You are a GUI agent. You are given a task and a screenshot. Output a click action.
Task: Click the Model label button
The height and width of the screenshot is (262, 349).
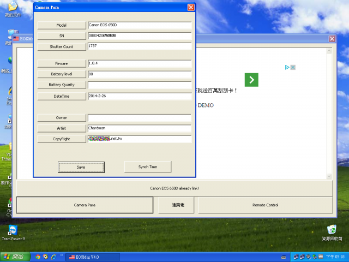[62, 25]
